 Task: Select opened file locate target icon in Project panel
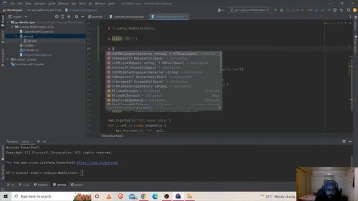(56, 17)
